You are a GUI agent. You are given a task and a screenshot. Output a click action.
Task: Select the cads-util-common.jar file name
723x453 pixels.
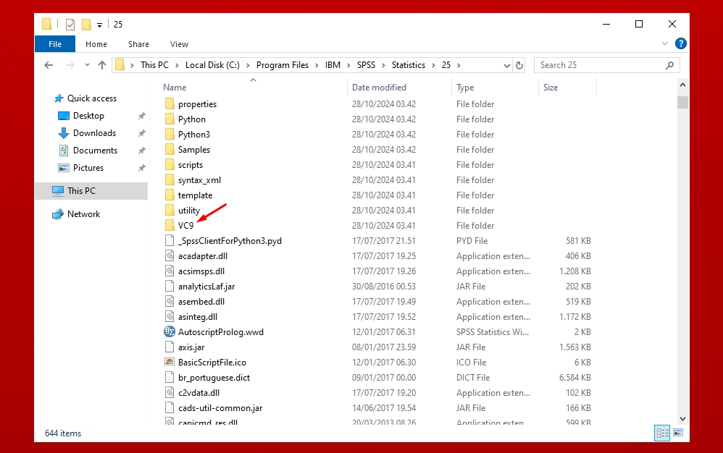tap(220, 408)
